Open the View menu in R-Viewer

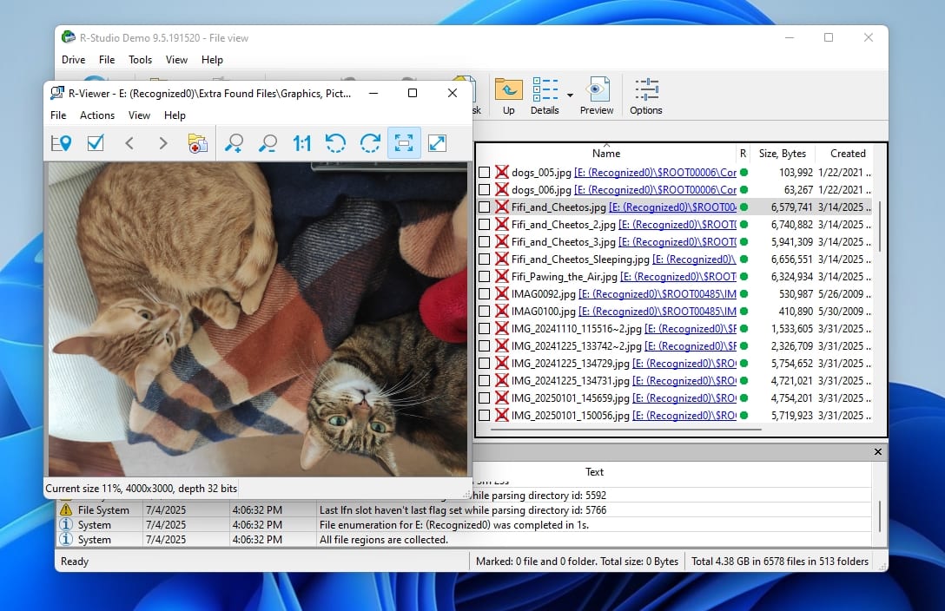coord(139,115)
